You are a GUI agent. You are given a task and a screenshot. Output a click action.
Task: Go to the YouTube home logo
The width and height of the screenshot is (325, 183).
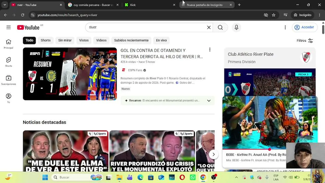point(28,27)
